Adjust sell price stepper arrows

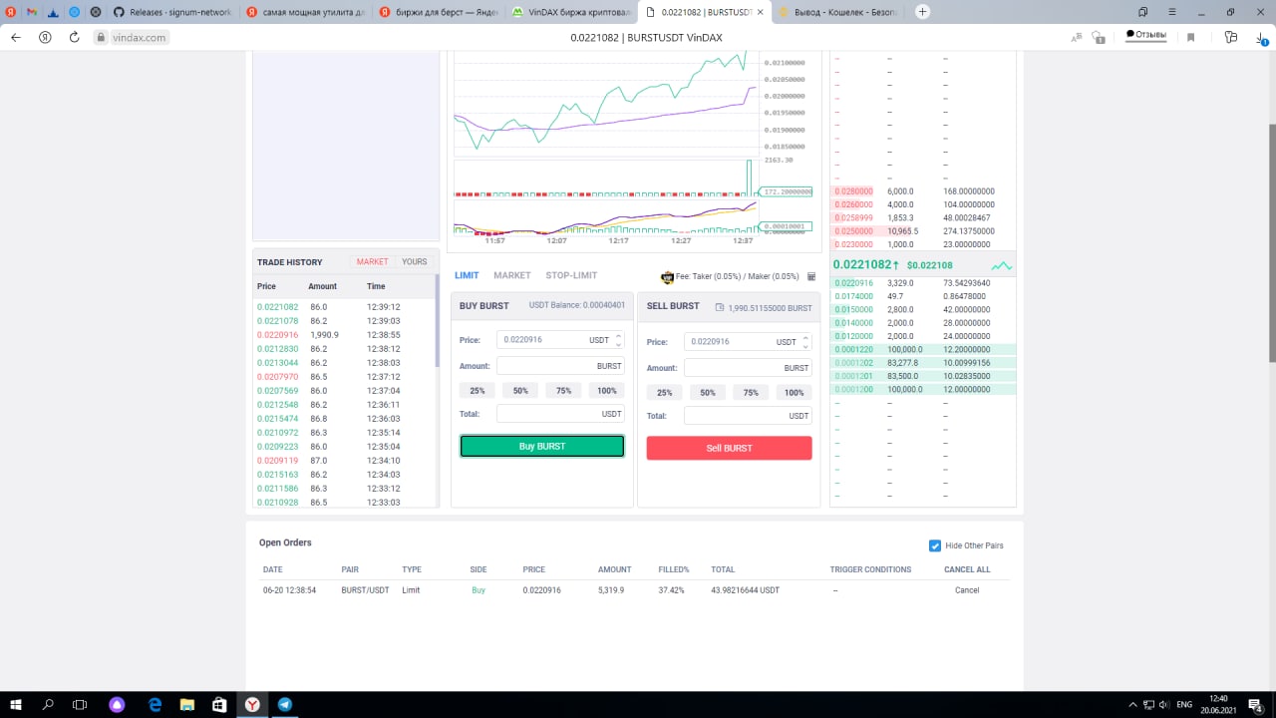(805, 341)
